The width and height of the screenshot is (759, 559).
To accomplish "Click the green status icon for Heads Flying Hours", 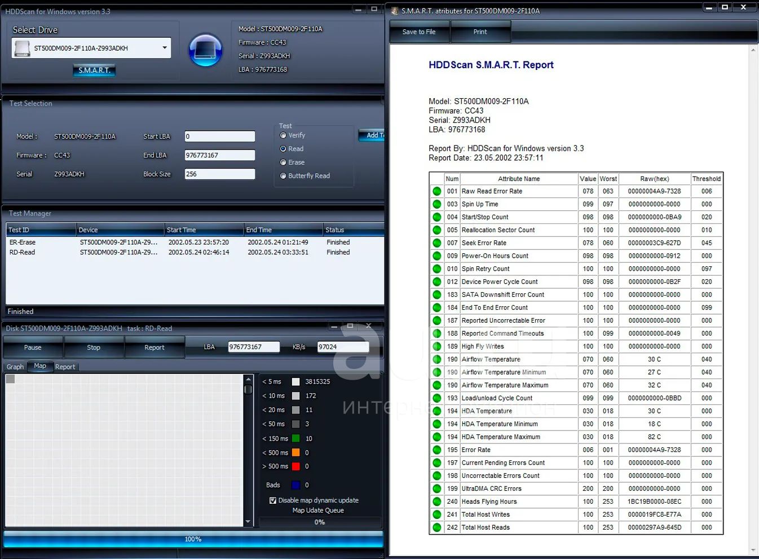I will [437, 501].
